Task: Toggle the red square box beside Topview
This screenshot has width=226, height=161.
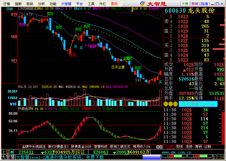Action: [222, 104]
